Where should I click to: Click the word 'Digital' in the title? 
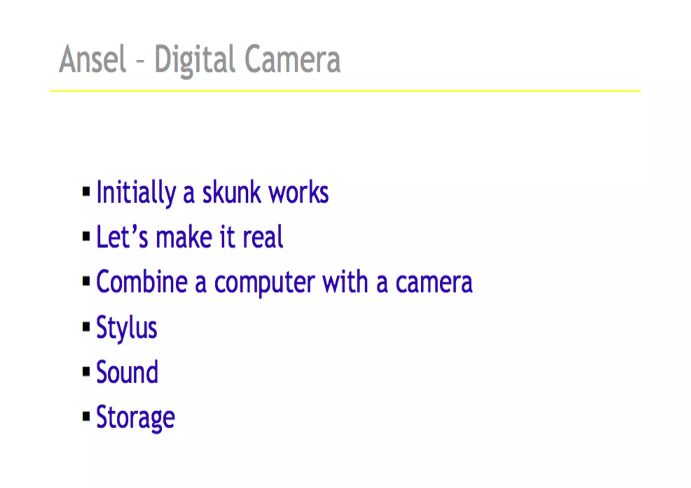(x=195, y=61)
